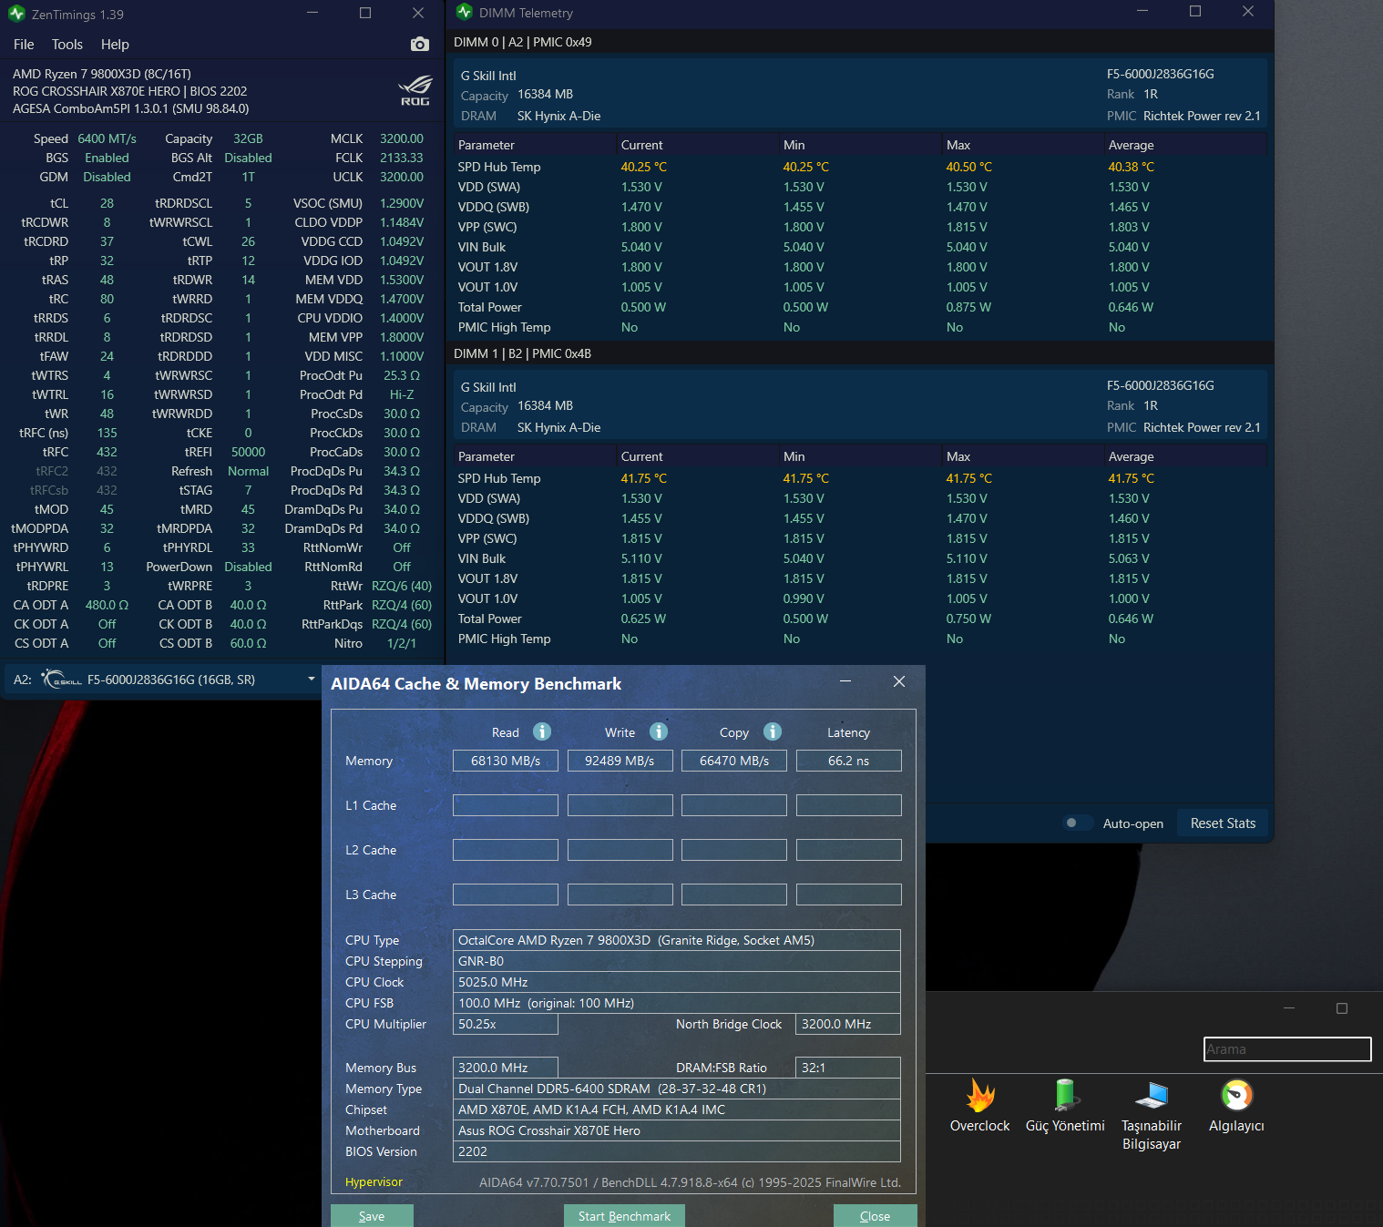This screenshot has width=1383, height=1227.
Task: Click the Hypervisor link in AIDA64
Action: [374, 1181]
